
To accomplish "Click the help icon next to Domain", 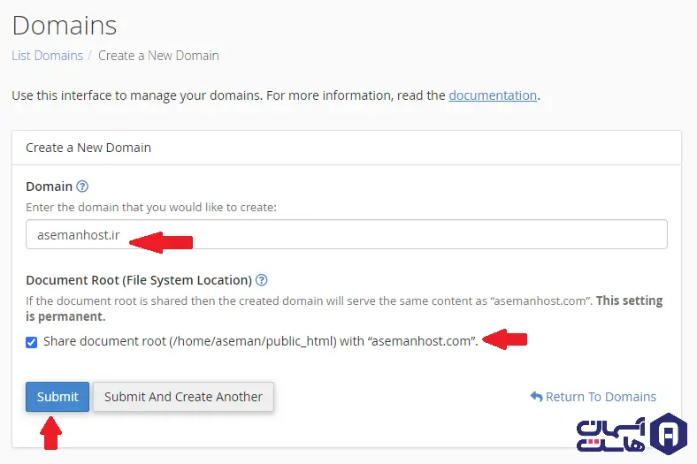I will [x=82, y=186].
